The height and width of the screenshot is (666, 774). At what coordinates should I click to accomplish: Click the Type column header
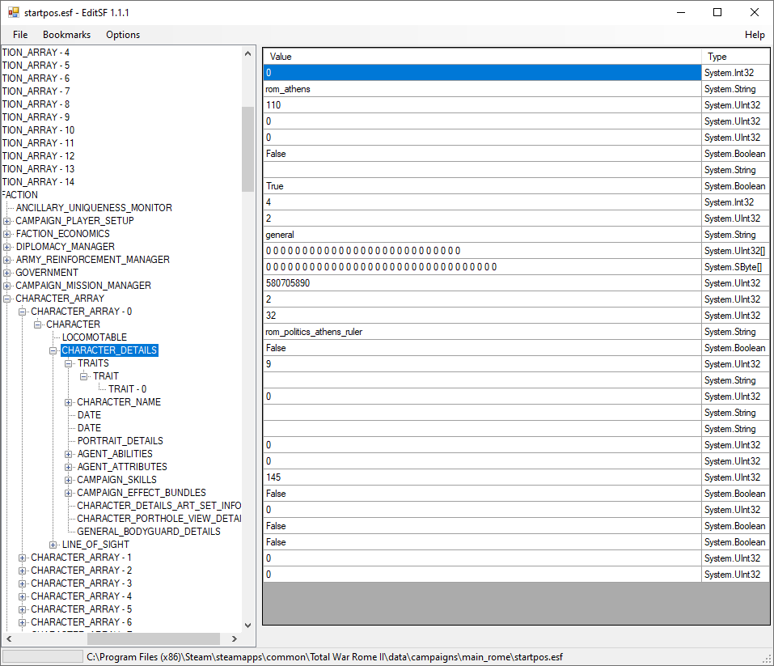coord(735,57)
